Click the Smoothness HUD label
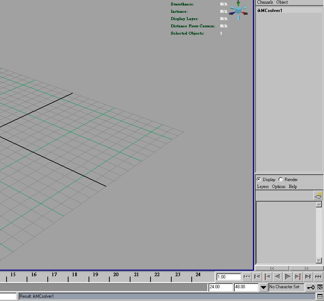 coord(182,4)
